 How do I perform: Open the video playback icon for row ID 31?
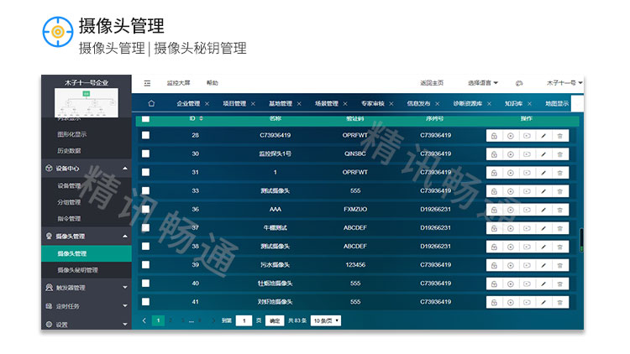click(527, 173)
